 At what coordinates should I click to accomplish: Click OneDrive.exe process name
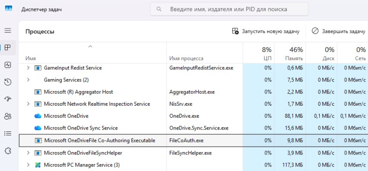tap(184, 116)
